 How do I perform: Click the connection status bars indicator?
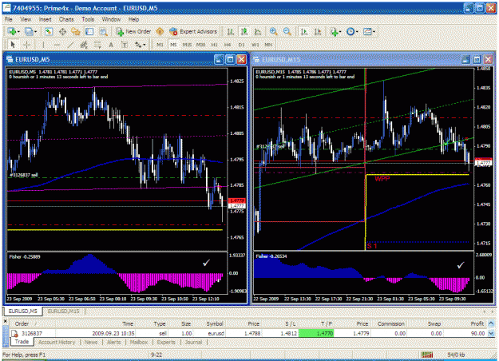pos(427,355)
